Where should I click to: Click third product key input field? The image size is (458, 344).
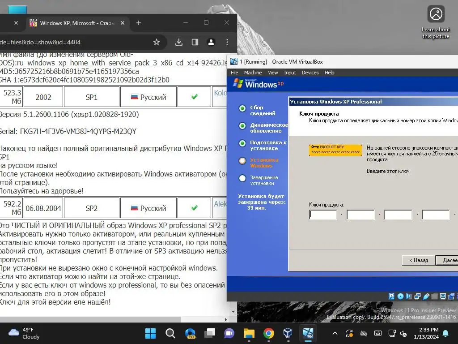pyautogui.click(x=398, y=215)
